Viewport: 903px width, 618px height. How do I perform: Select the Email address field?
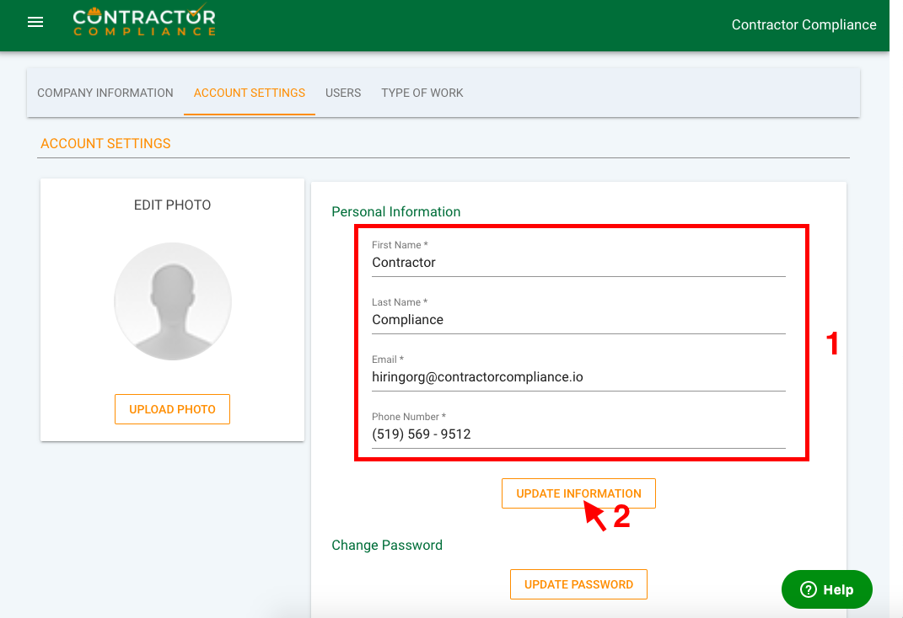(x=578, y=377)
